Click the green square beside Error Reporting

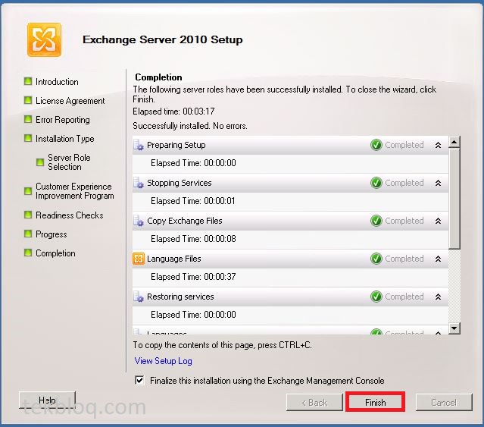point(28,119)
